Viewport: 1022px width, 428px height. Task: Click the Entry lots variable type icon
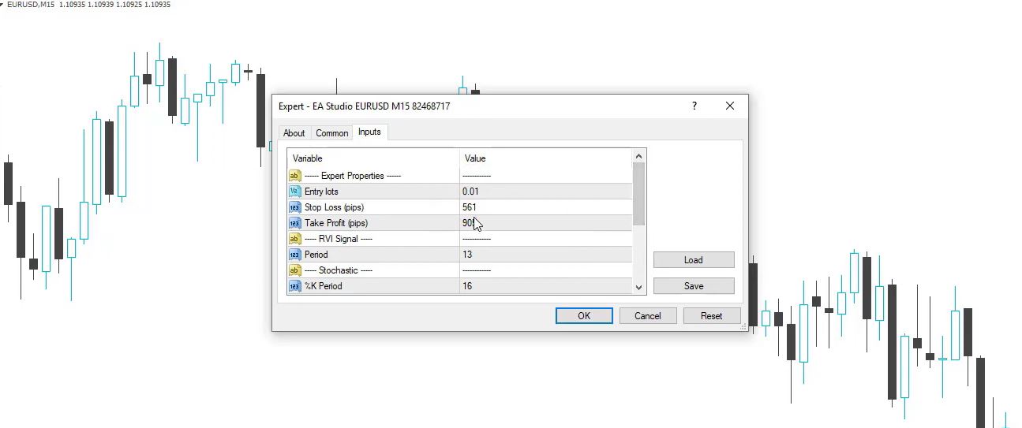295,192
